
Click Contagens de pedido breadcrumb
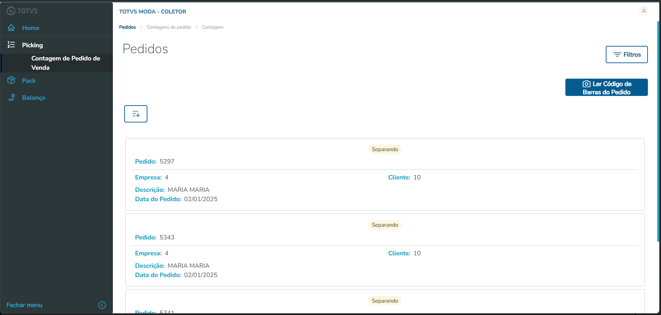[169, 27]
